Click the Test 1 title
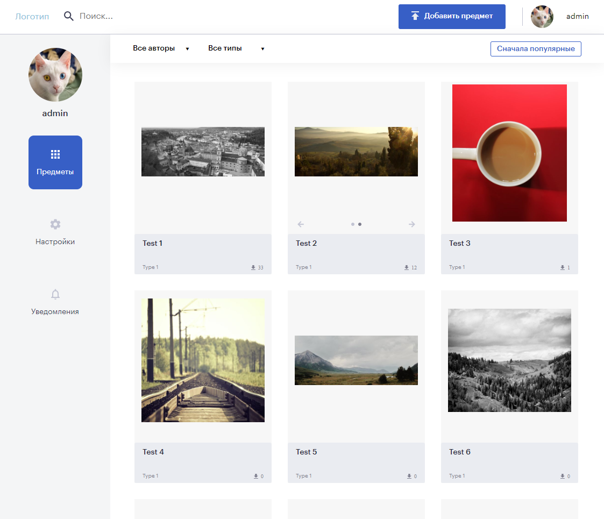 [153, 244]
